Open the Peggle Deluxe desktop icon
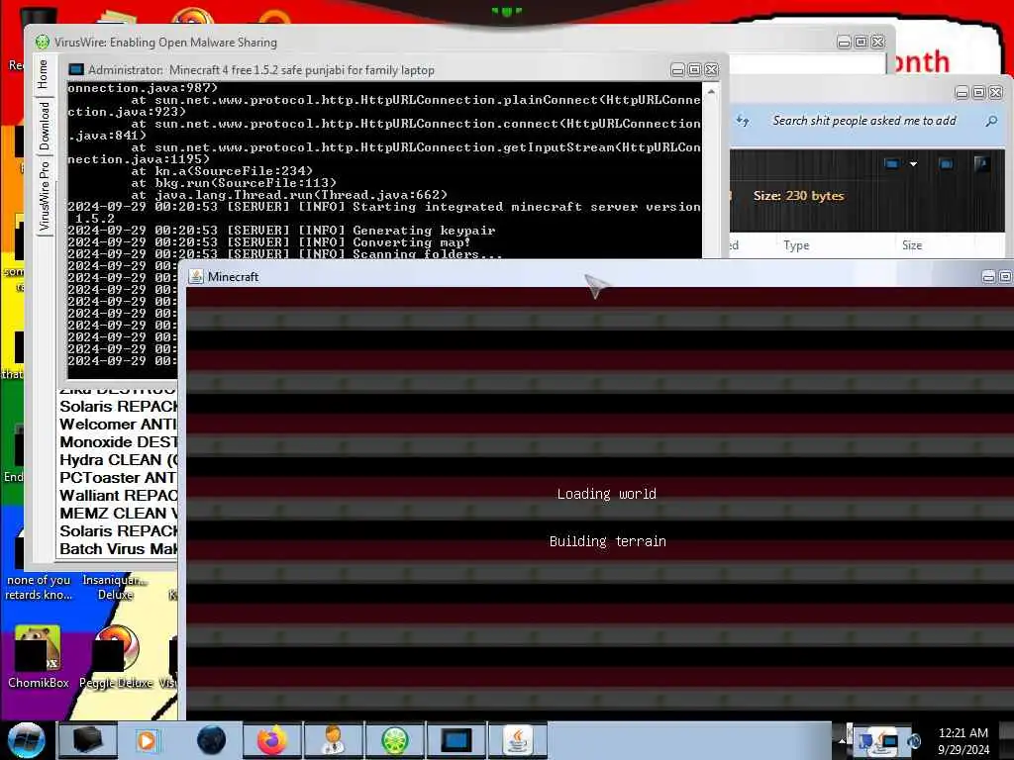Image resolution: width=1014 pixels, height=760 pixels. [x=116, y=657]
